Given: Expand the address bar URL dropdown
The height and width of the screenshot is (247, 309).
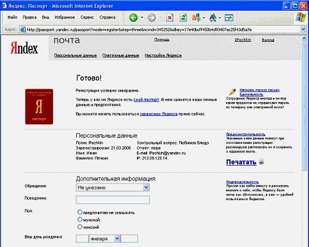Looking at the screenshot, I should tap(303, 30).
